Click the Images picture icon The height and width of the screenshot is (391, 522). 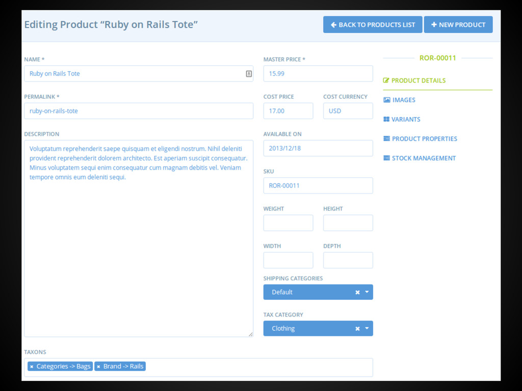pyautogui.click(x=386, y=100)
